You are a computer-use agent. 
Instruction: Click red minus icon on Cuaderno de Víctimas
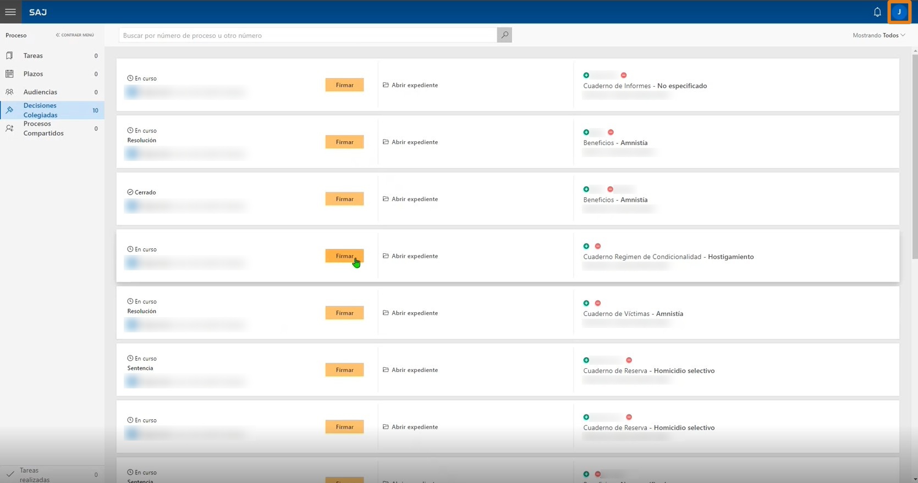tap(598, 303)
